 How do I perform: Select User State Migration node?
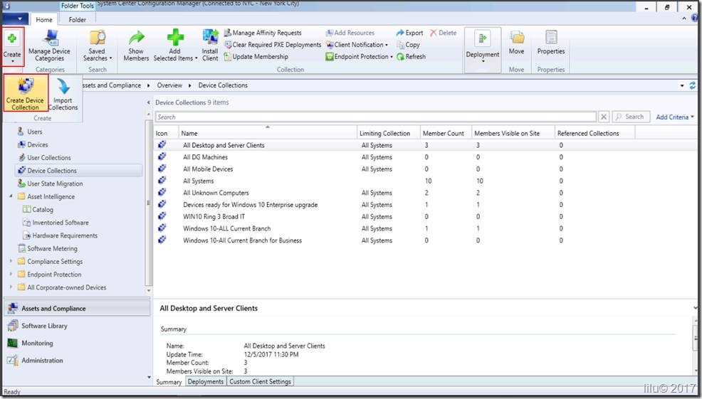tap(50, 183)
